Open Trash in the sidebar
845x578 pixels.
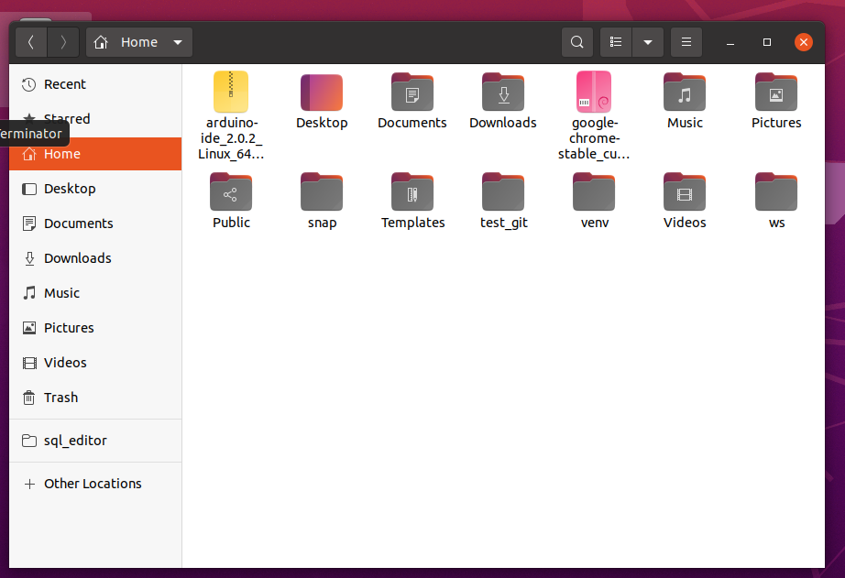95,398
